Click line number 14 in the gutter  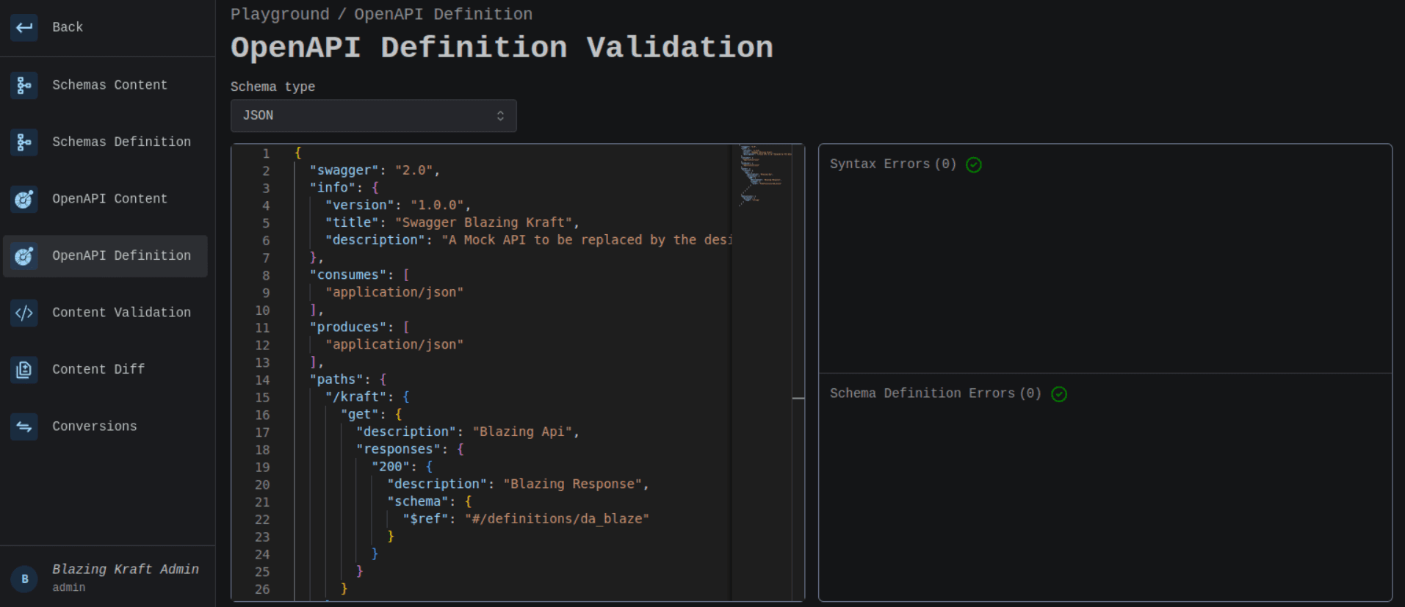pyautogui.click(x=262, y=380)
